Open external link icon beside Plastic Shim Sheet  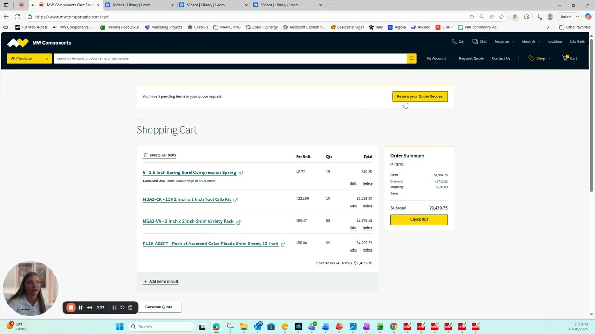tap(283, 244)
